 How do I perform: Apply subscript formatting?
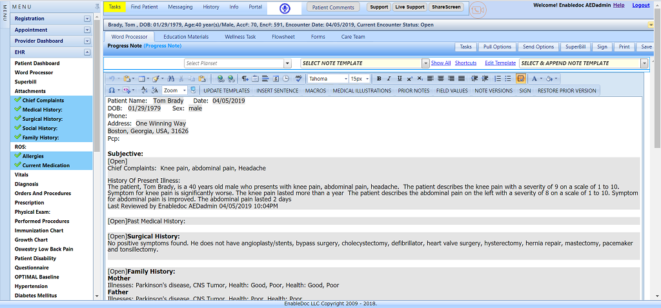click(420, 79)
